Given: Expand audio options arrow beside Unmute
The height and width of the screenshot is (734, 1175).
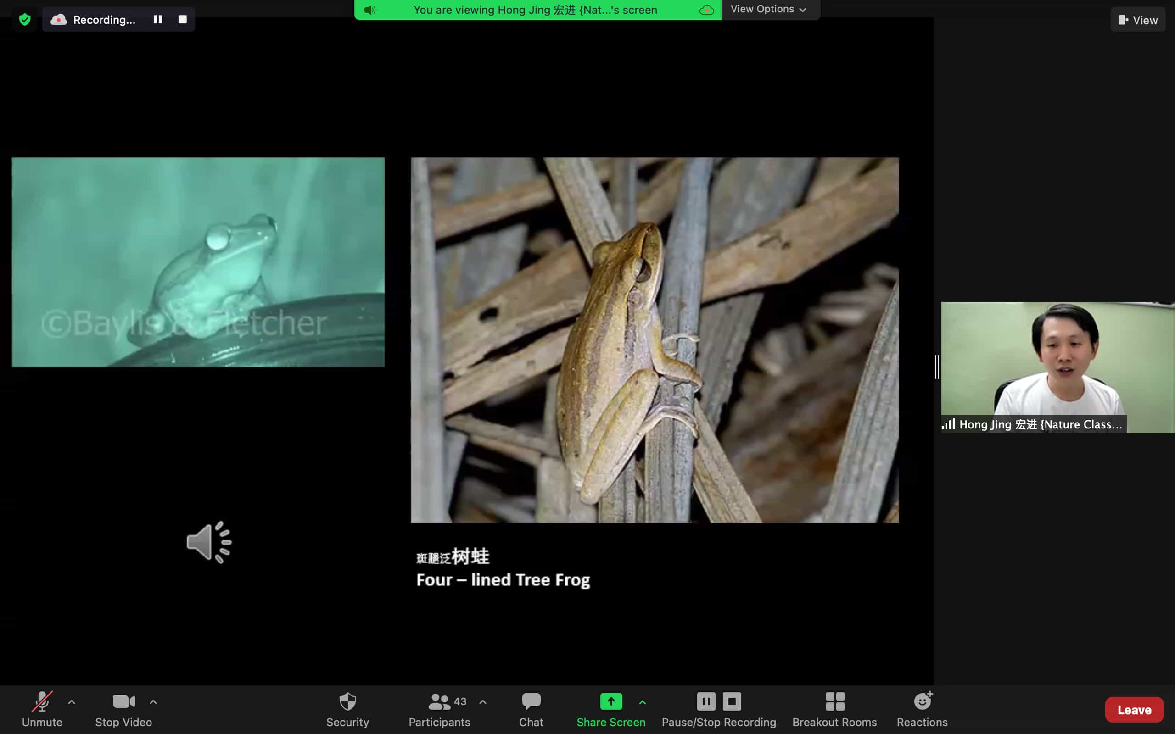Looking at the screenshot, I should pos(72,702).
